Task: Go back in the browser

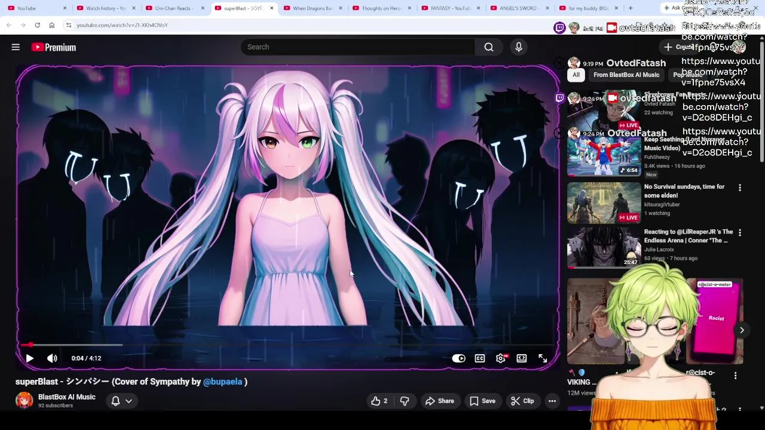Action: [x=9, y=25]
